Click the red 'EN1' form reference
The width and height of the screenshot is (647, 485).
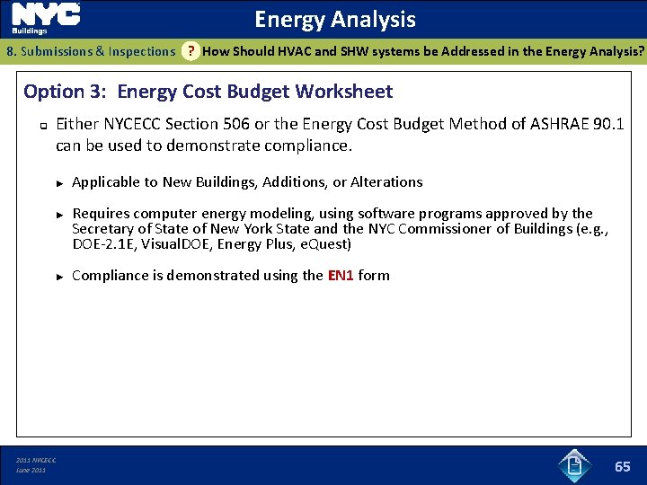[341, 275]
